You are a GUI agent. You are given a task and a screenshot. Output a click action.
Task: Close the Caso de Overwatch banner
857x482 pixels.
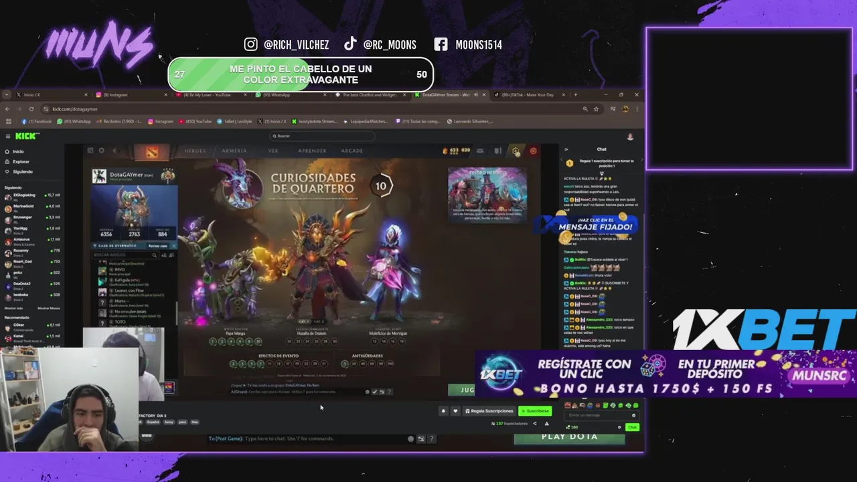pos(173,246)
